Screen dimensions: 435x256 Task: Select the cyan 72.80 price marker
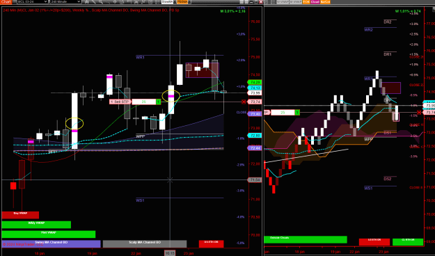pos(255,136)
